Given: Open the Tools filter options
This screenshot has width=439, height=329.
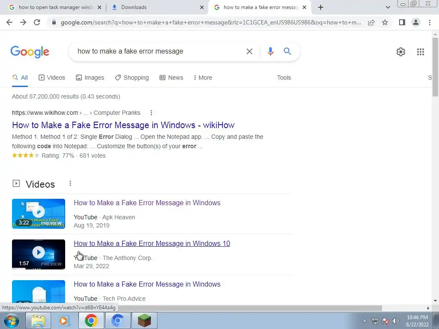Looking at the screenshot, I should click(x=284, y=78).
